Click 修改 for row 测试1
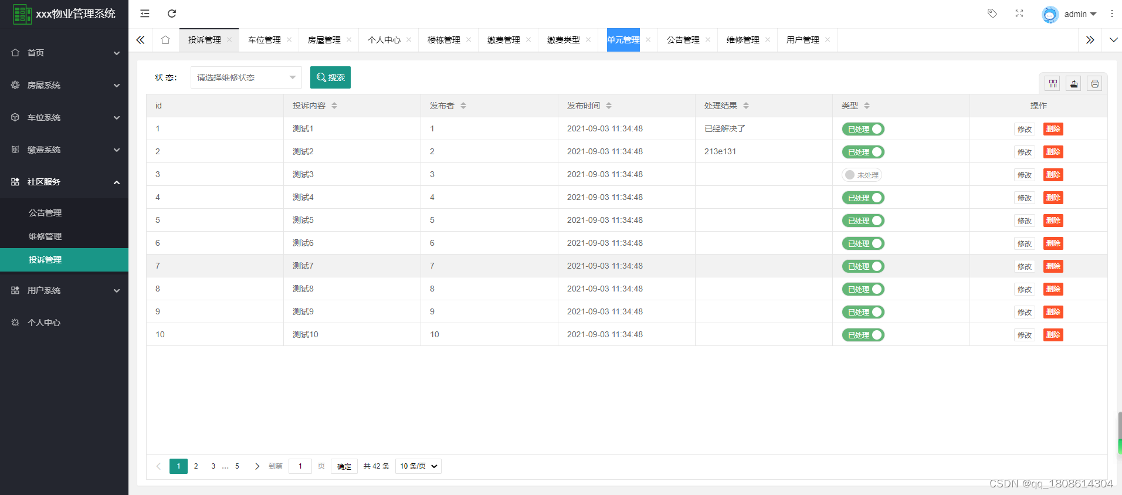The width and height of the screenshot is (1122, 495). pos(1025,129)
